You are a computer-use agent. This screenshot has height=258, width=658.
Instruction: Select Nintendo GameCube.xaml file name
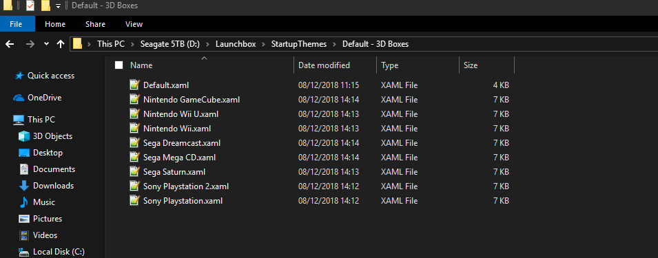coord(192,100)
